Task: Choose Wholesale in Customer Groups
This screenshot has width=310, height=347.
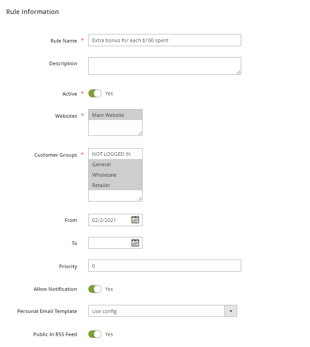Action: pos(115,175)
